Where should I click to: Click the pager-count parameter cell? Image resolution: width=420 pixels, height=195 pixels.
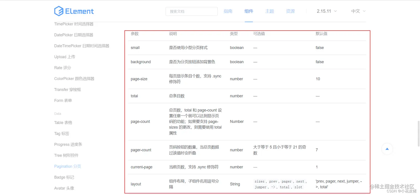[x=141, y=150]
